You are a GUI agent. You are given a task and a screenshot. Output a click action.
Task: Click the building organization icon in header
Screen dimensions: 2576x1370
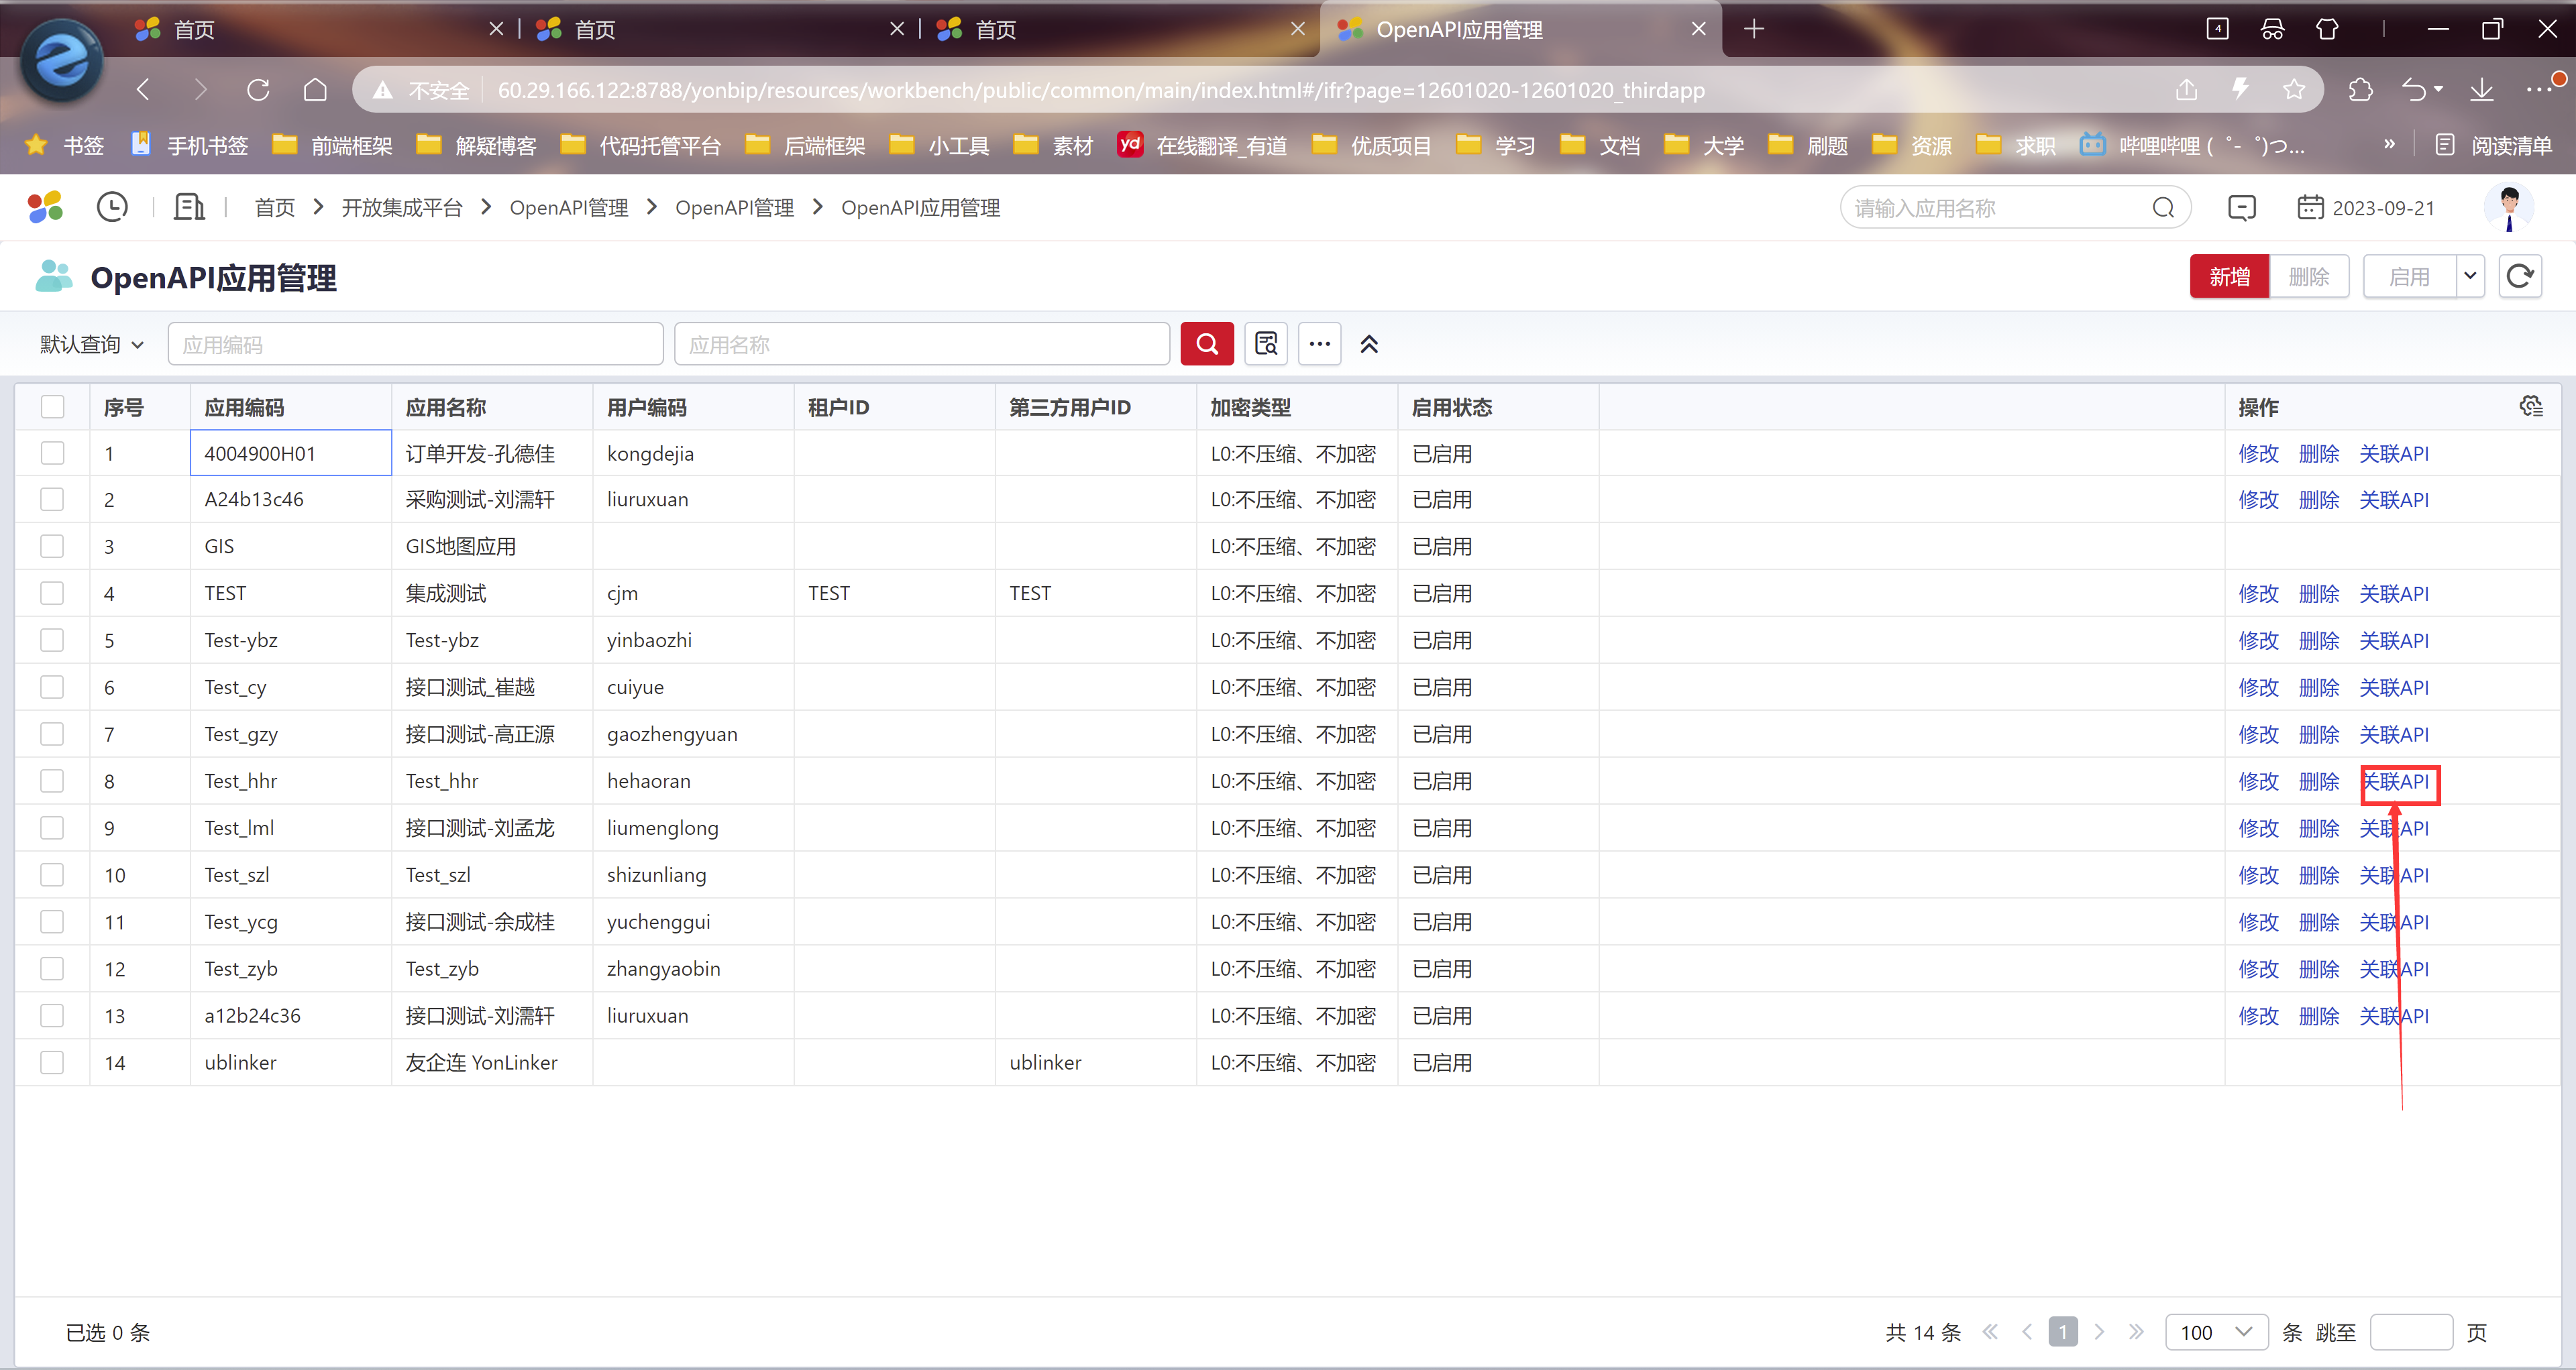click(189, 207)
